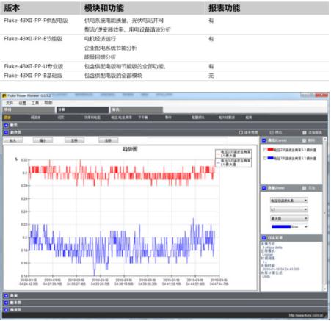Switch to the 项目 tab
The width and height of the screenshot is (331, 321).
point(29,109)
